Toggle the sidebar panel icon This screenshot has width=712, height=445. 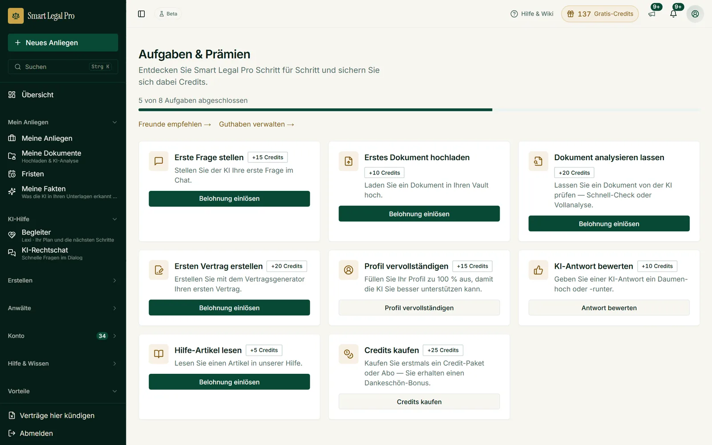pyautogui.click(x=142, y=14)
